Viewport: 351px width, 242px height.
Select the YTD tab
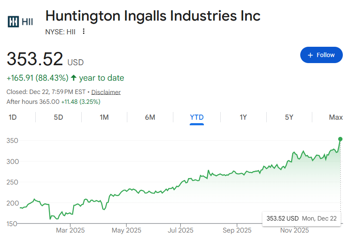(197, 117)
